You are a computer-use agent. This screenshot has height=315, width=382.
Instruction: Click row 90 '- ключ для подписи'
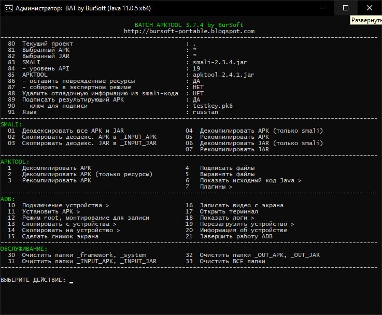[x=120, y=106]
